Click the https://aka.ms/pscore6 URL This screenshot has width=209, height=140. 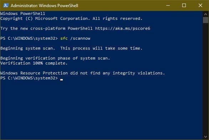[x=123, y=28]
